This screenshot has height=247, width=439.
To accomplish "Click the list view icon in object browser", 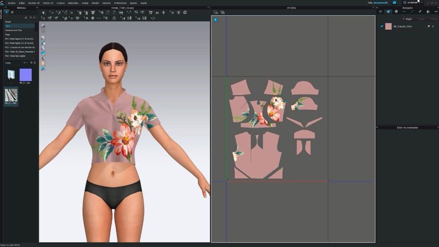I will coord(380,11).
